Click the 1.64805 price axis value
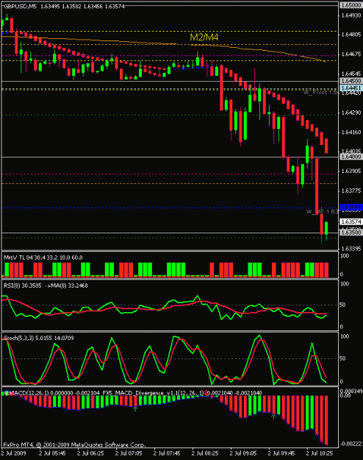The width and height of the screenshot is (363, 460). click(x=351, y=35)
